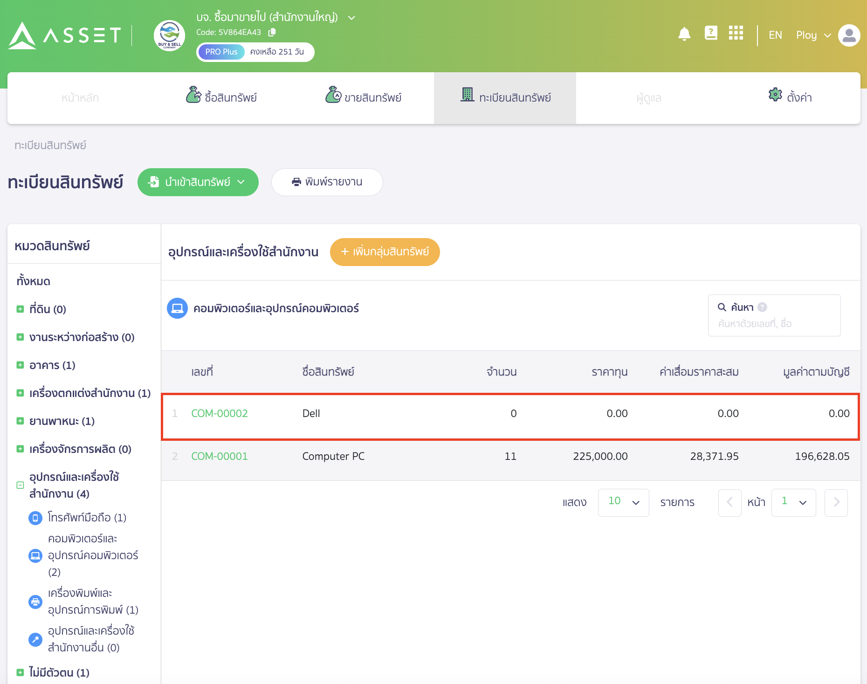
Task: Open the ตั้งค่า settings tab
Action: (790, 97)
